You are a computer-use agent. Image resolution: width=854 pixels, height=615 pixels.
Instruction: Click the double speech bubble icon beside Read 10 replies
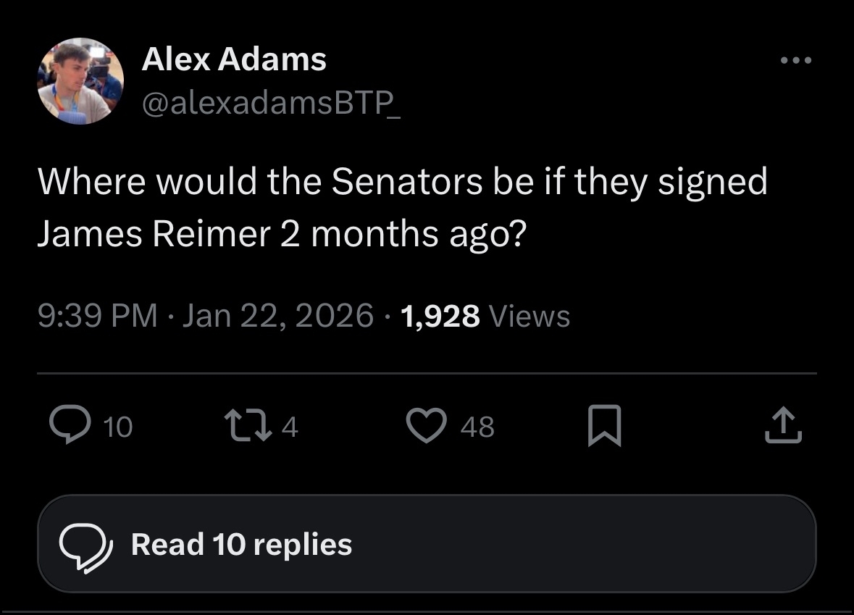pyautogui.click(x=85, y=545)
